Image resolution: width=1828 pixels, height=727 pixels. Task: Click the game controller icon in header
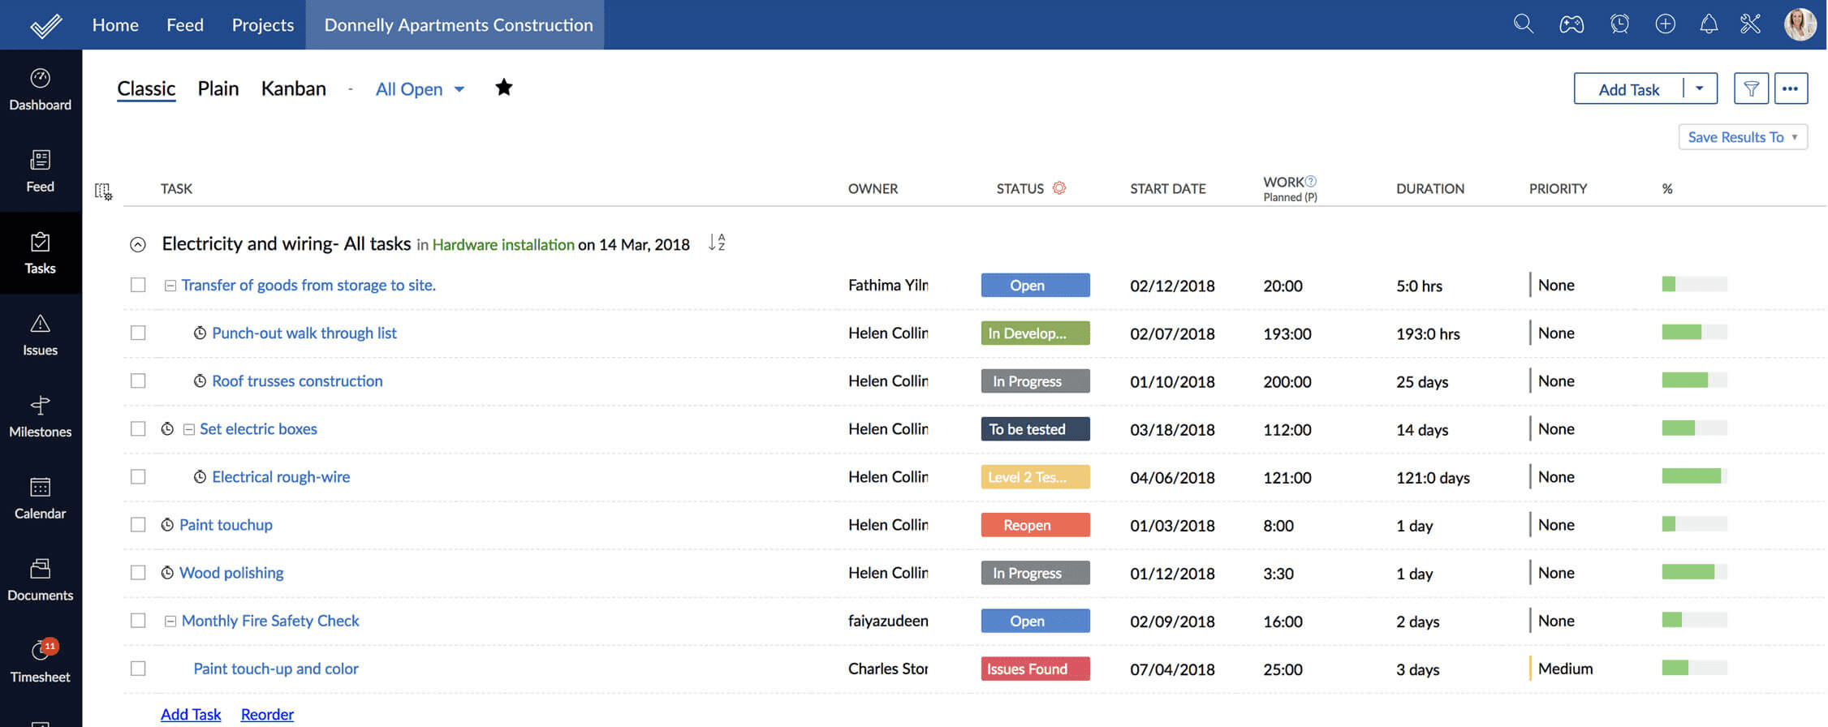tap(1571, 24)
